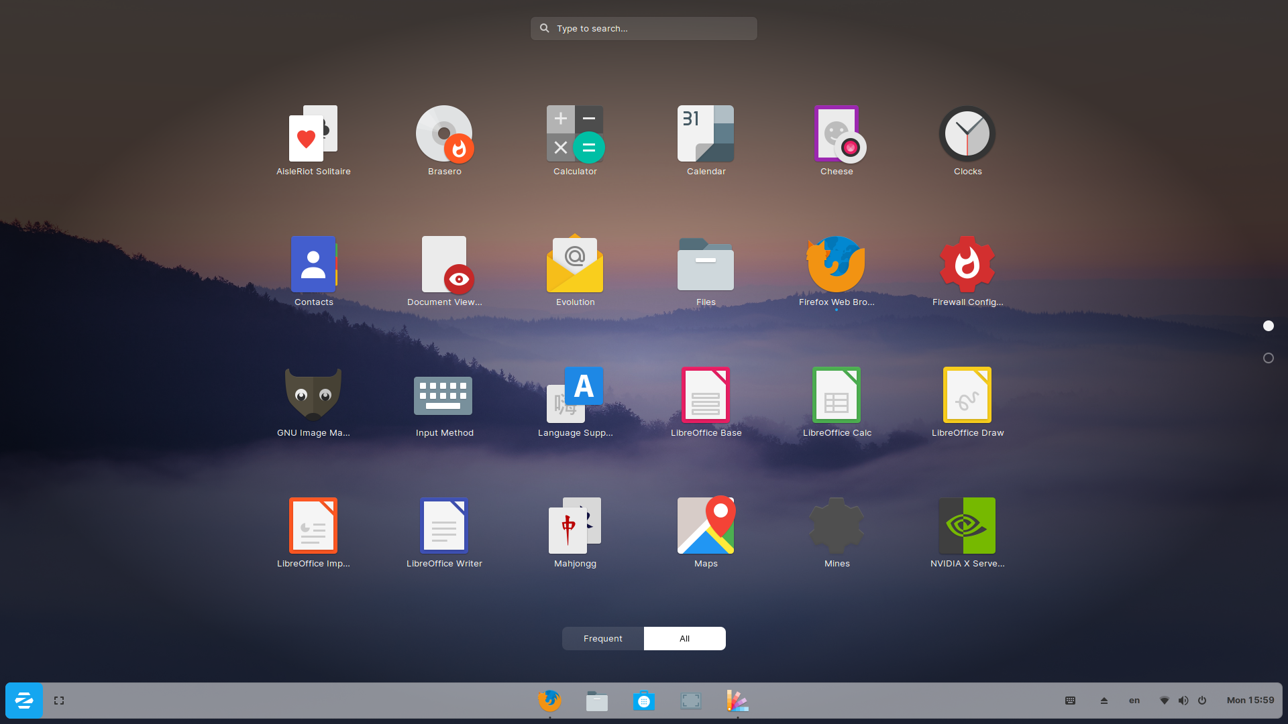The width and height of the screenshot is (1288, 724).
Task: Launch LibreOffice Calc
Action: click(837, 402)
